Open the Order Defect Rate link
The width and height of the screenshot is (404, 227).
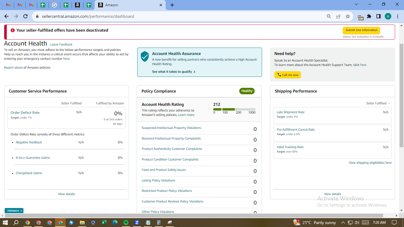pos(25,113)
